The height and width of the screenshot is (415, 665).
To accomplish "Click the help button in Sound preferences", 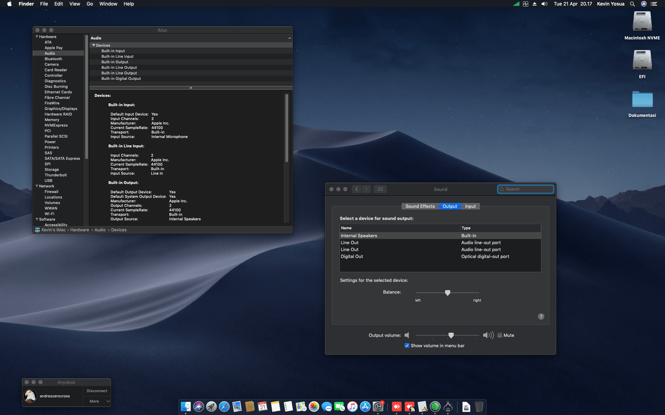I will (x=541, y=316).
